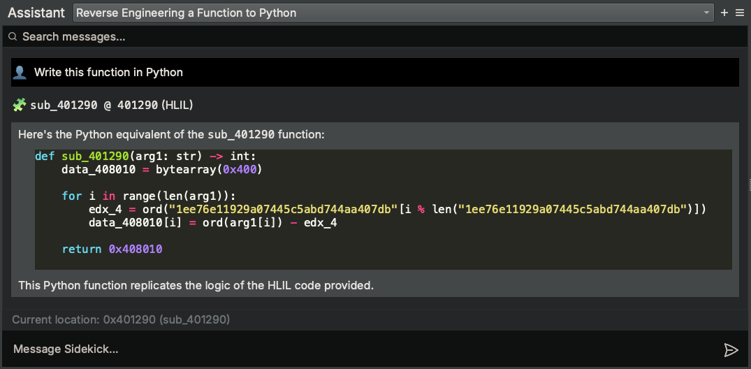Click the 'Assistant' panel title
The height and width of the screenshot is (369, 751).
36,13
